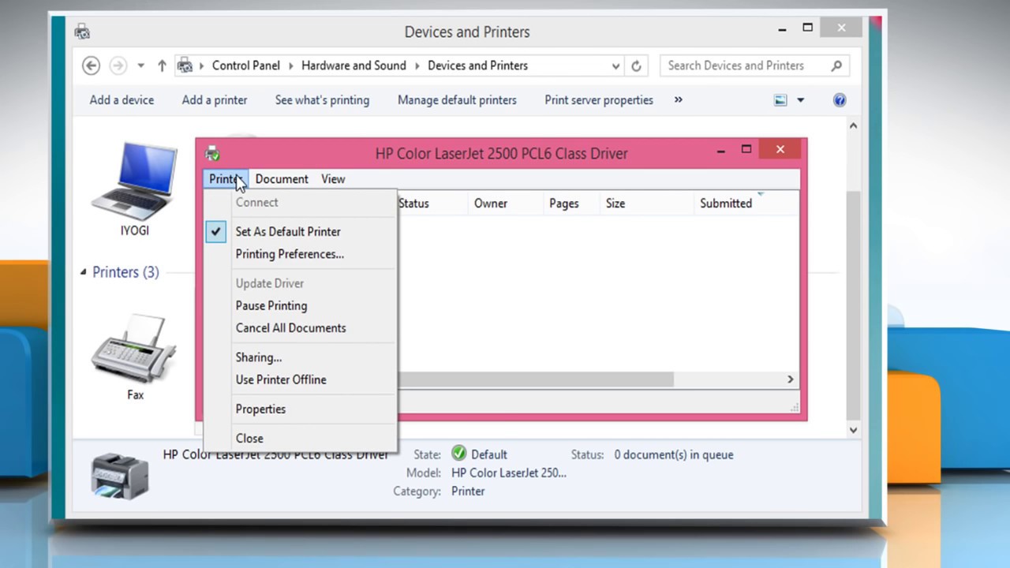Viewport: 1010px width, 568px height.
Task: Click the Change your view icon
Action: click(780, 100)
